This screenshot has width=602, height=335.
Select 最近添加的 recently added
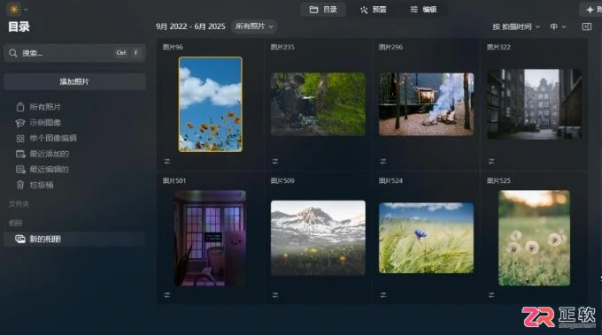[x=50, y=154]
